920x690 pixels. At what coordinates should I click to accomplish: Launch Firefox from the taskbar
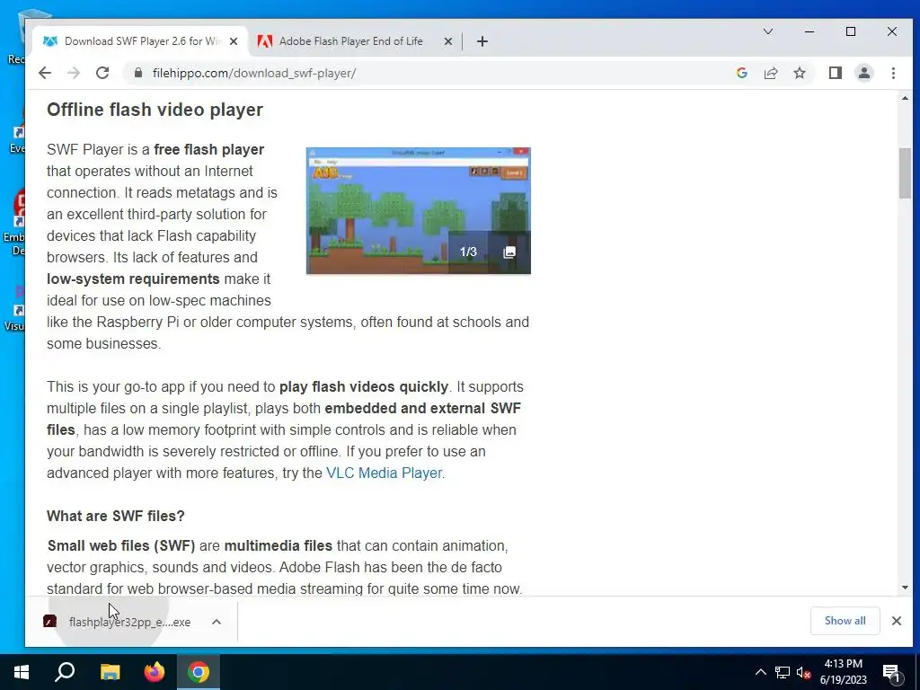pos(155,672)
